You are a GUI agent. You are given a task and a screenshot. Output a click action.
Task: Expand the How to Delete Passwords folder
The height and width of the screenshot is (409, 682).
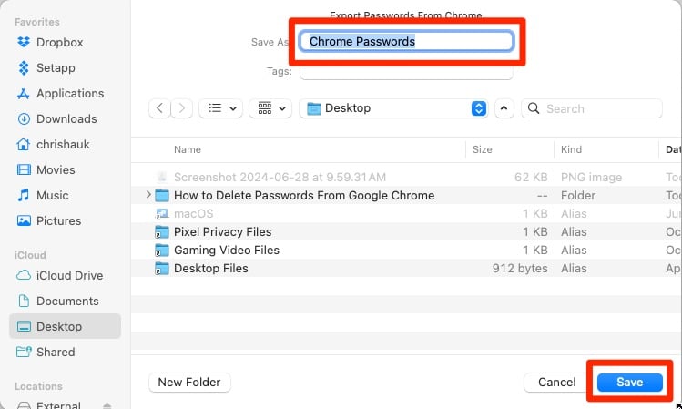pos(148,195)
